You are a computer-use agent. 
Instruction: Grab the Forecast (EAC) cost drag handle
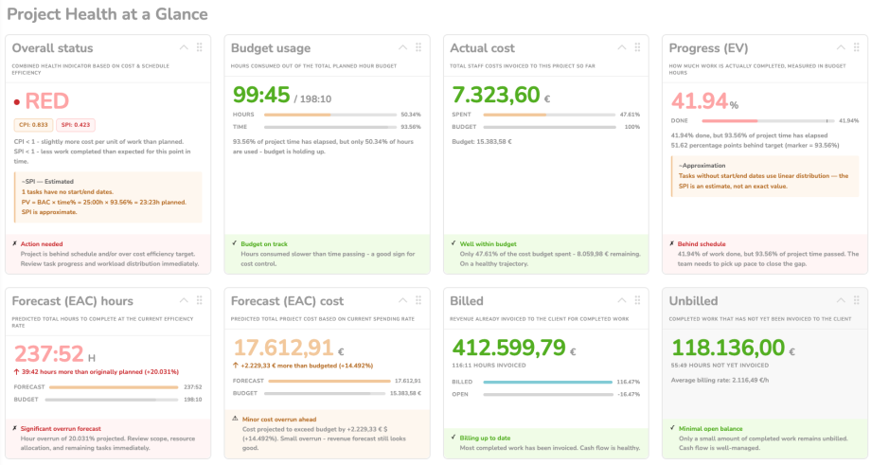[x=418, y=300]
